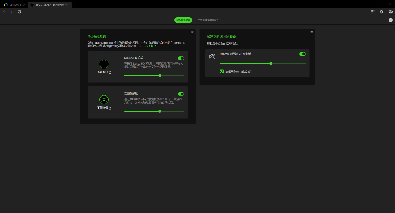Viewport: 395px width, 213px height.
Task: Click the help question mark below toolbar
Action: pyautogui.click(x=390, y=20)
